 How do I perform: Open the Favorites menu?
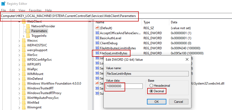[x=35, y=10]
